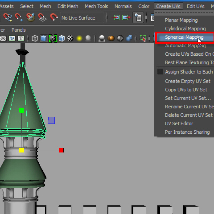214x214 pixels.
Task: Open the Panels menu in viewport
Action: 19,30
